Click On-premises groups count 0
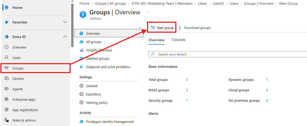This screenshot has width=307, height=126. click(x=267, y=100)
